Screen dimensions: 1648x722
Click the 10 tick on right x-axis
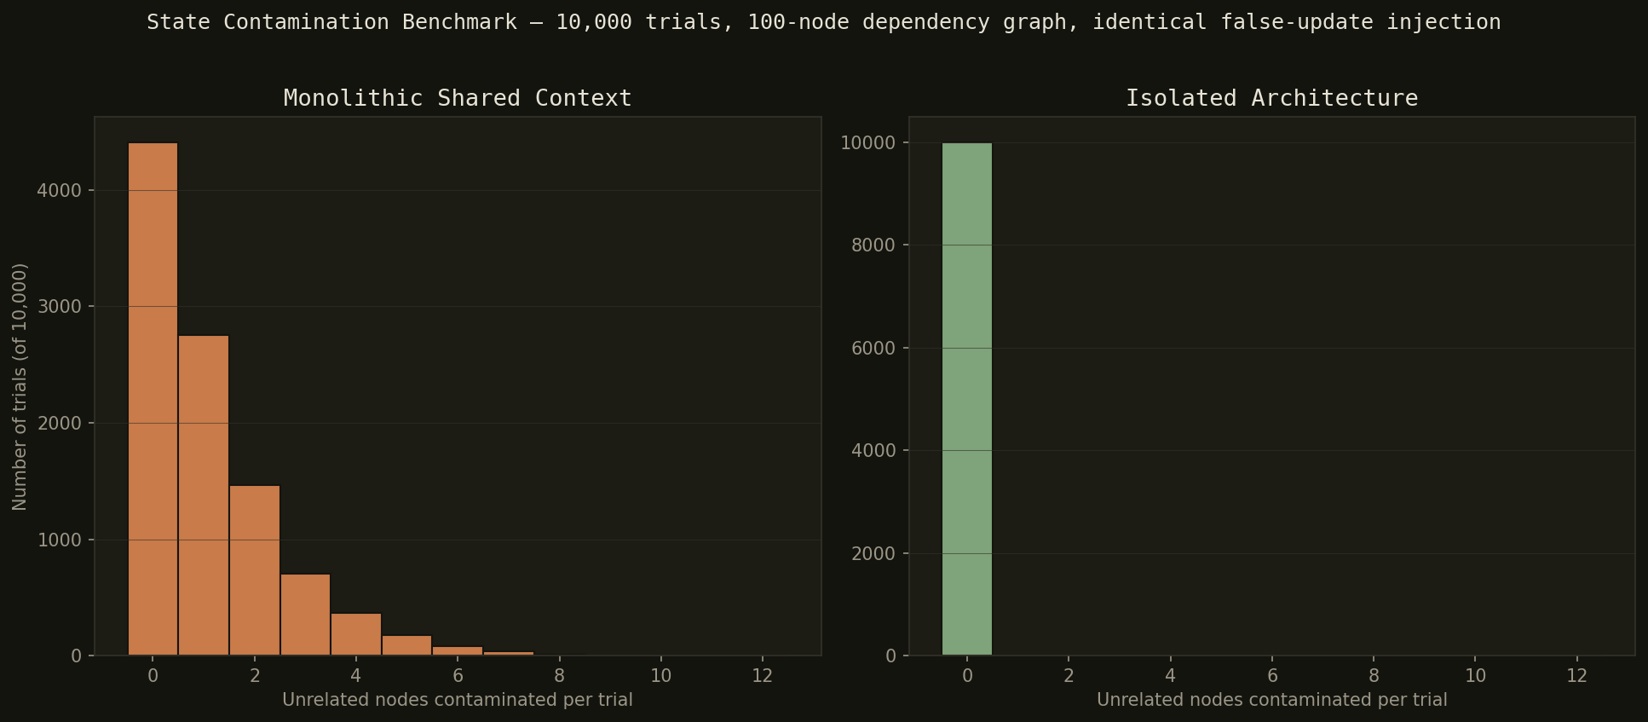click(x=1476, y=676)
